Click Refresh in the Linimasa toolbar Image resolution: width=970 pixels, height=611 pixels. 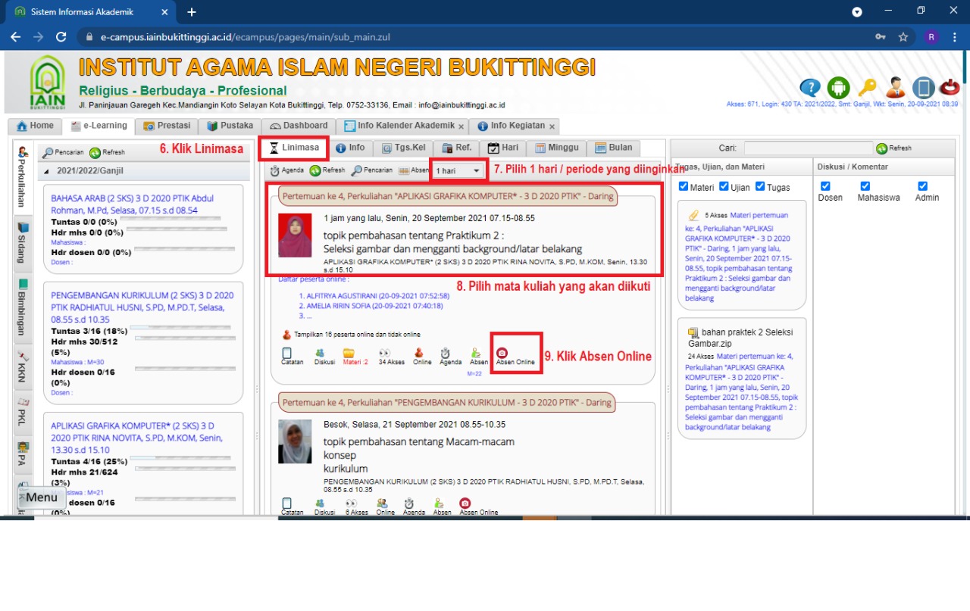click(x=327, y=171)
